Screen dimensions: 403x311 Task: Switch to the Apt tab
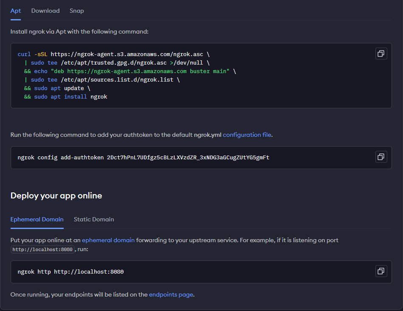click(x=16, y=11)
